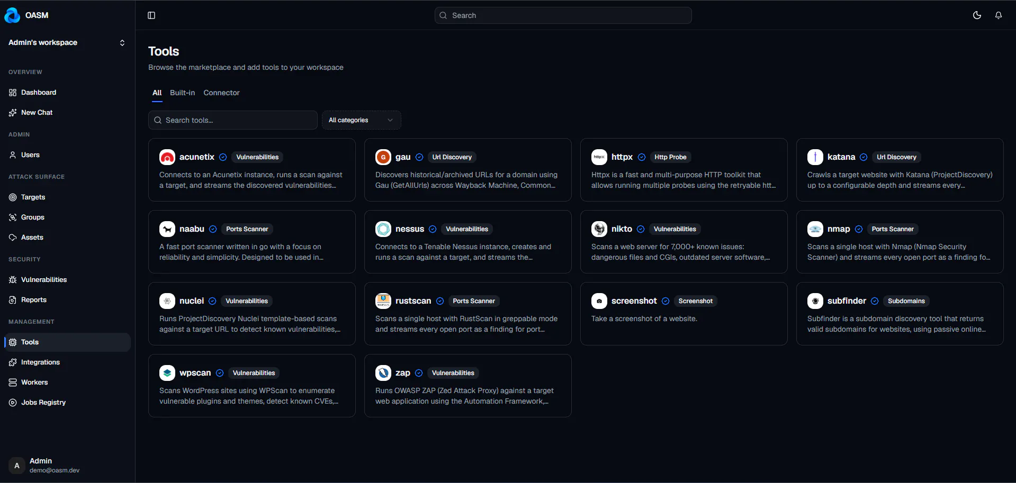Switch to the Built-in tab
Viewport: 1016px width, 483px height.
(x=182, y=93)
